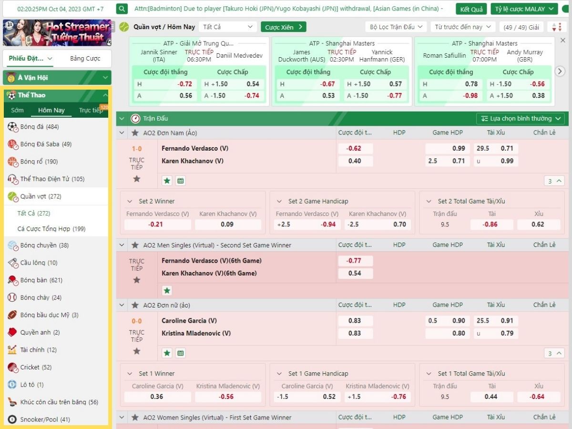This screenshot has width=572, height=429.
Task: Select Fernando Verdasco odds -0.62
Action: pyautogui.click(x=355, y=148)
